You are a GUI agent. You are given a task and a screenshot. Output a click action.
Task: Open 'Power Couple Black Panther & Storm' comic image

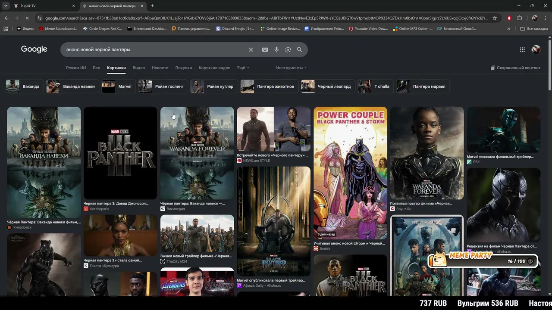(x=351, y=173)
